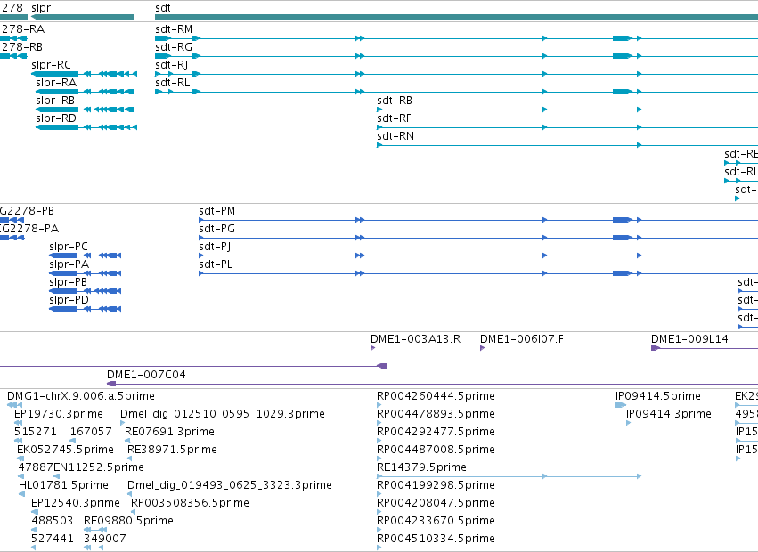The width and height of the screenshot is (758, 552).
Task: Click RE07691.3prime label
Action: pos(169,432)
